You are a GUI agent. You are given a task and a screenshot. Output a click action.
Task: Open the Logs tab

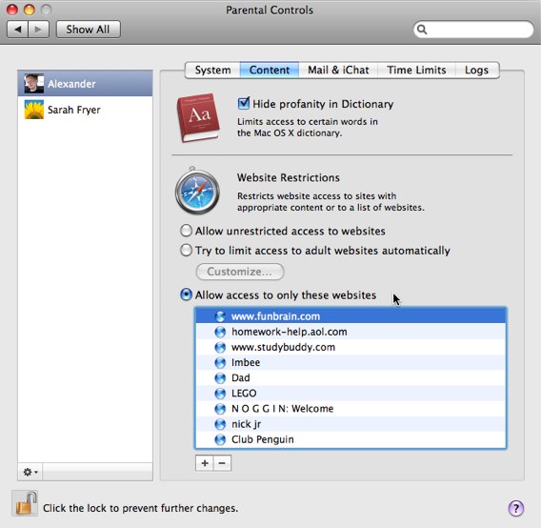tap(477, 71)
